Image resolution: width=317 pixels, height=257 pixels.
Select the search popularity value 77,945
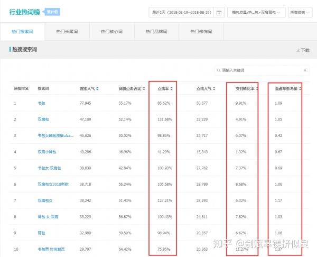(85, 103)
